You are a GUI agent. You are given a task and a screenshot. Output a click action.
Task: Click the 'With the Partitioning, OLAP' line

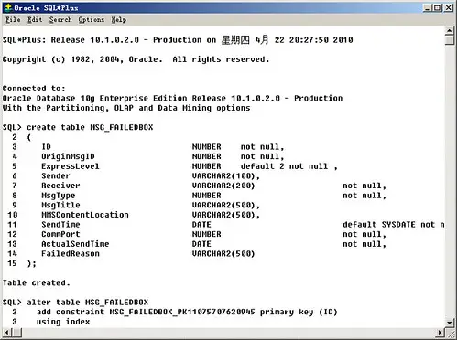pos(126,108)
